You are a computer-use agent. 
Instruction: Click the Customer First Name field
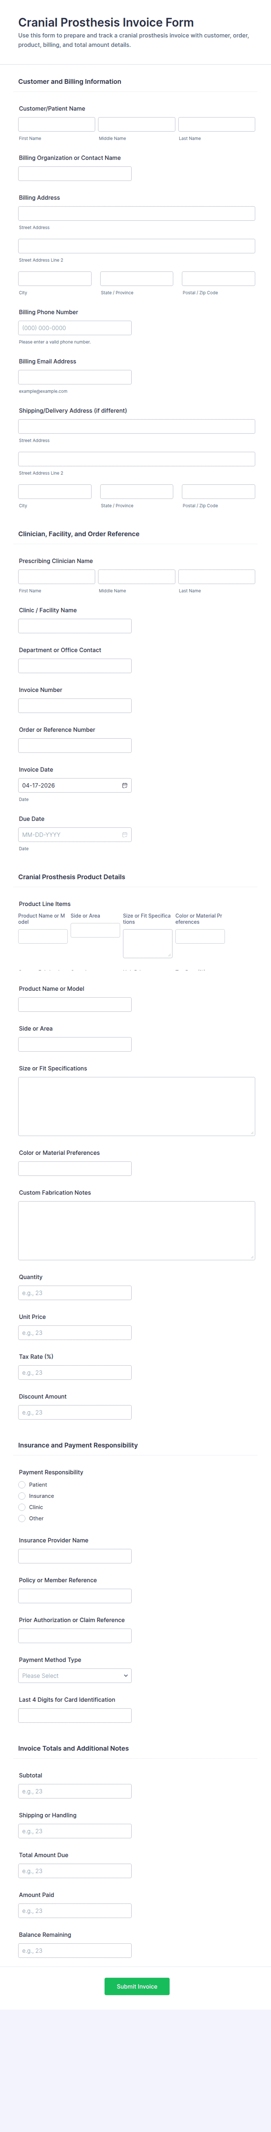(x=55, y=123)
